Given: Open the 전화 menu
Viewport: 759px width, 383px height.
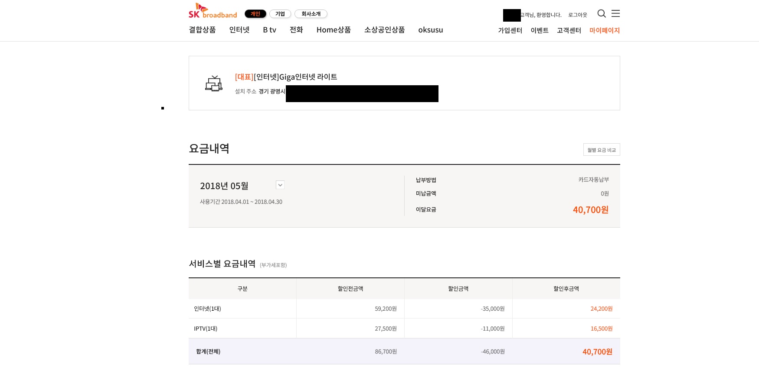Looking at the screenshot, I should click(x=296, y=30).
